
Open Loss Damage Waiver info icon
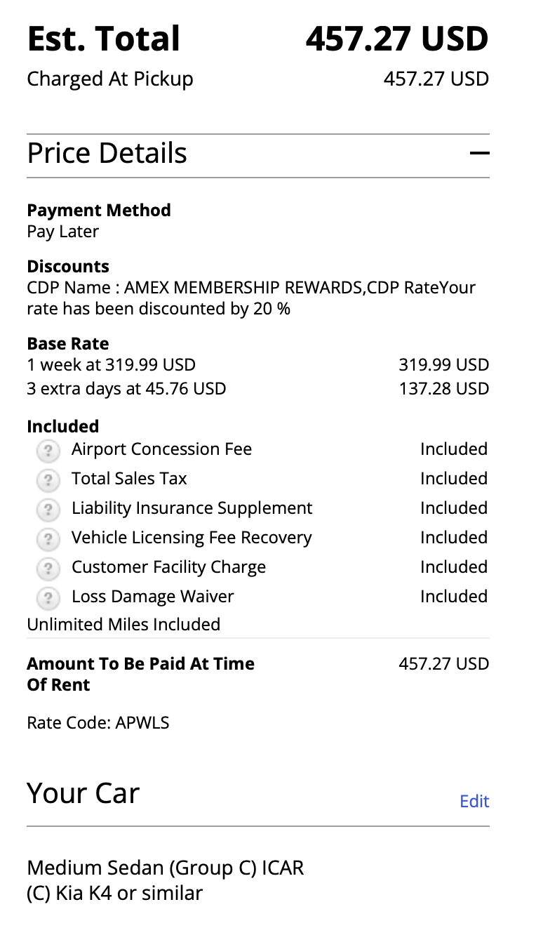48,597
